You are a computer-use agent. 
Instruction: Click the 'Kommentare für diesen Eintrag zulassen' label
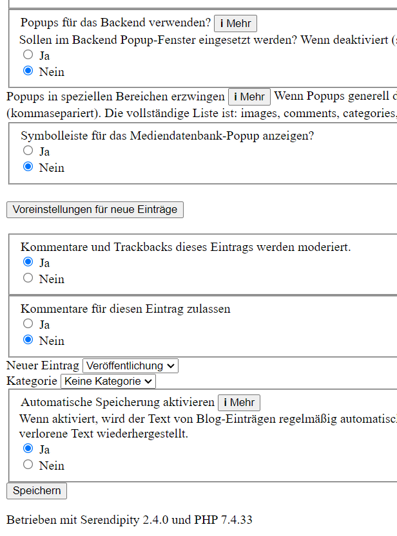click(x=125, y=309)
